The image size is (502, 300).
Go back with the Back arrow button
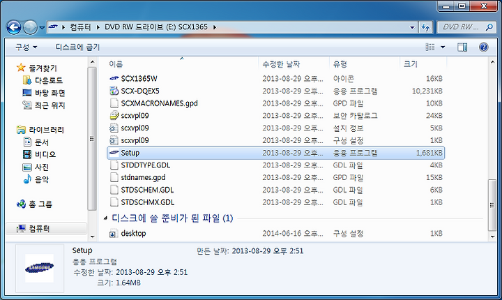[x=14, y=27]
